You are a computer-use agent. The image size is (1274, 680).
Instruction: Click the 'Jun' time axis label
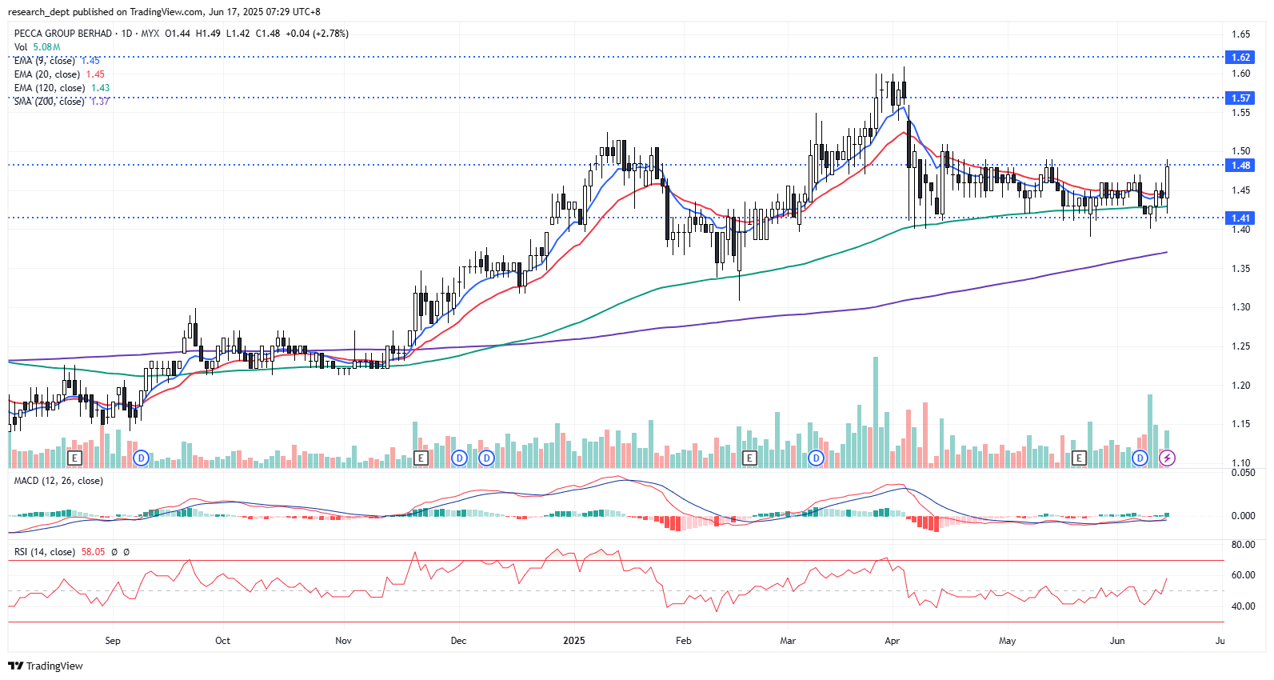pos(1117,641)
